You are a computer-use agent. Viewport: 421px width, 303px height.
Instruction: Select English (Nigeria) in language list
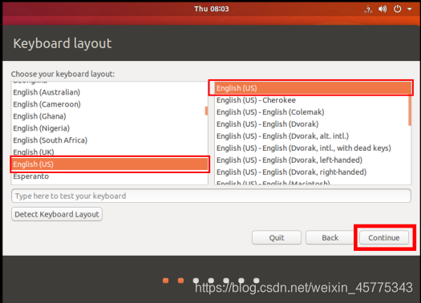coord(109,128)
